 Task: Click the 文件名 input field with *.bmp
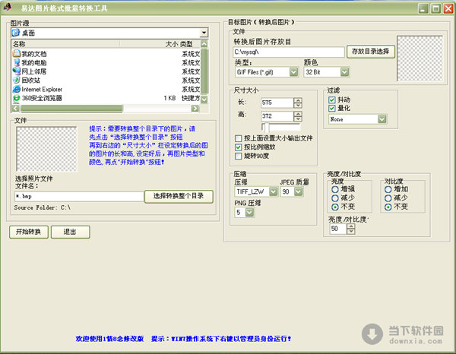pyautogui.click(x=78, y=196)
